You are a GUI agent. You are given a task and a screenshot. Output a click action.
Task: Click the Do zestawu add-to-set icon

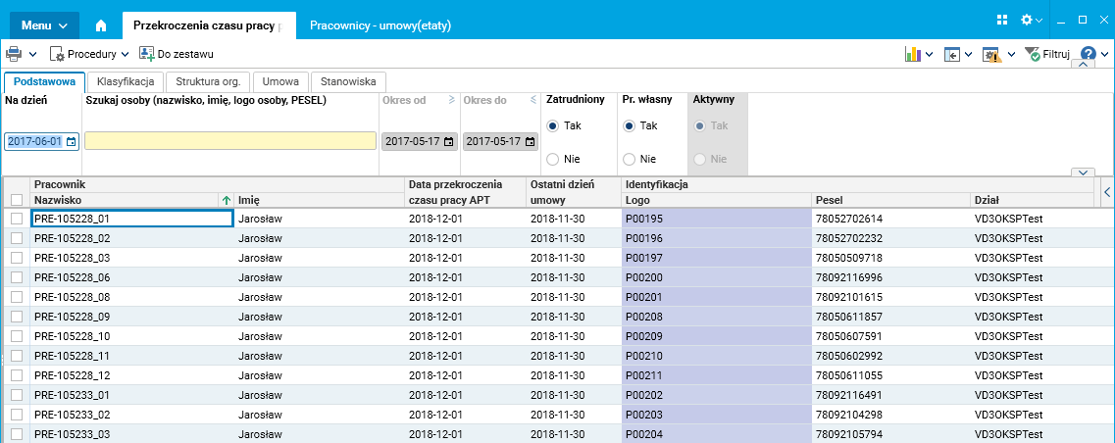click(x=147, y=54)
